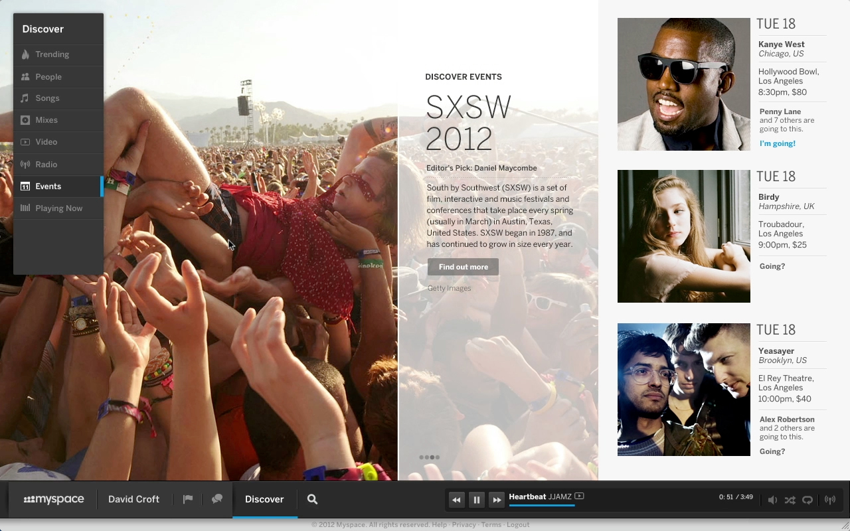
Task: Toggle shuffle playback
Action: coord(790,500)
